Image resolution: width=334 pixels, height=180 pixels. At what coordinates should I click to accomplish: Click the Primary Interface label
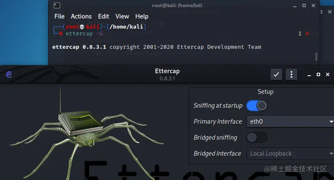[218, 122]
